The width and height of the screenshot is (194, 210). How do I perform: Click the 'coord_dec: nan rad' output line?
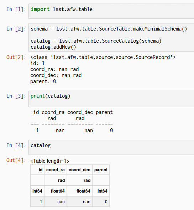click(56, 75)
